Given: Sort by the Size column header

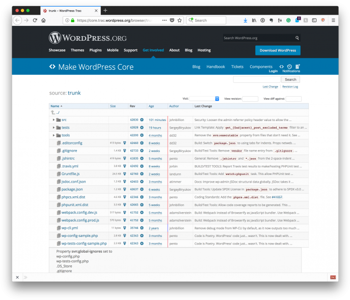Looking at the screenshot, I should point(113,106).
